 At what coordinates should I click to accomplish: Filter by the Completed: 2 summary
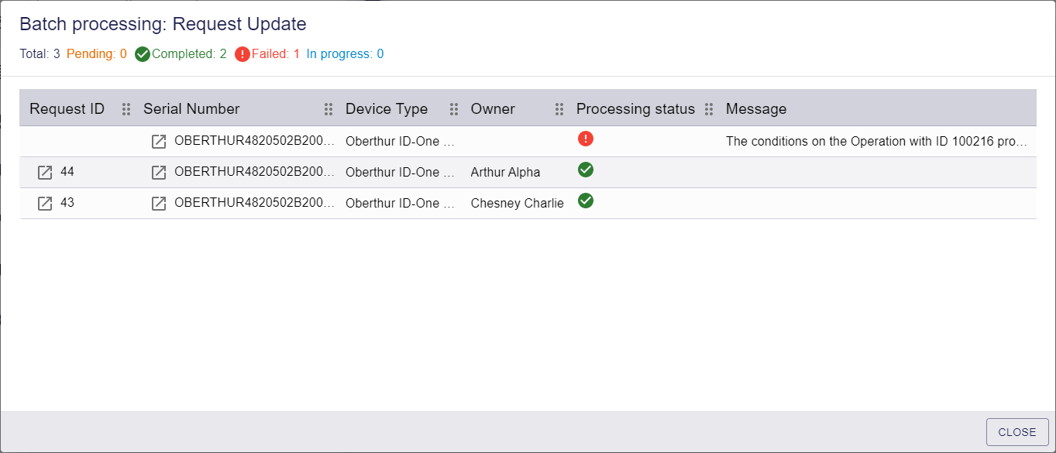tap(181, 54)
